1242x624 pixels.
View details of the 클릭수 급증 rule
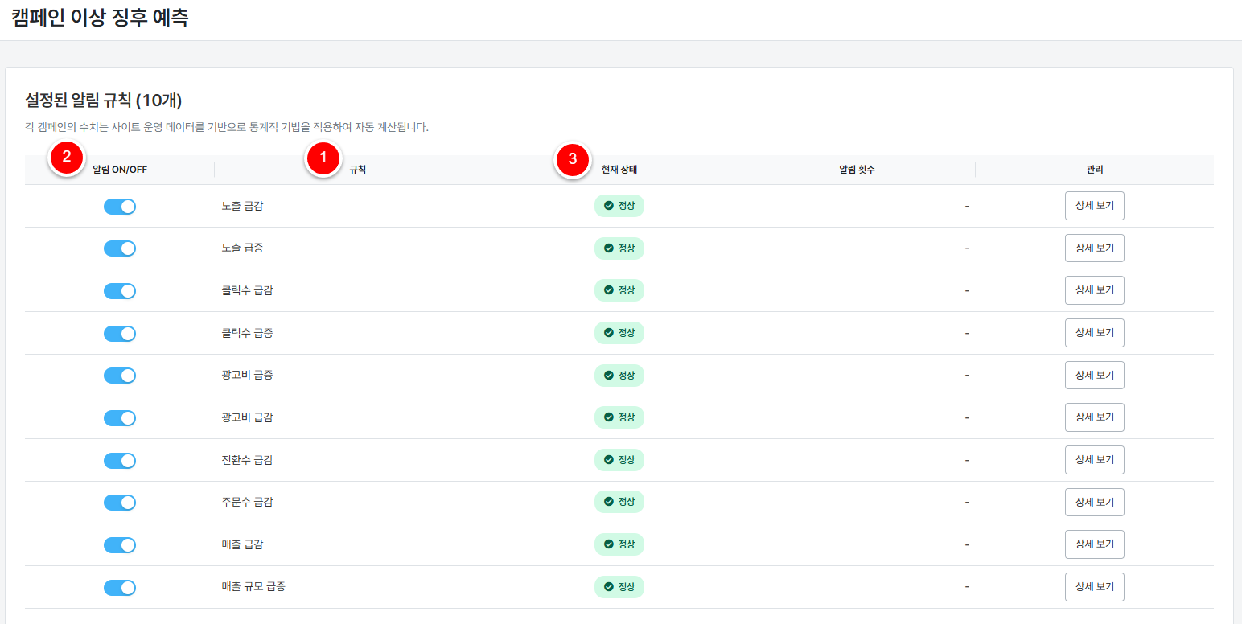pyautogui.click(x=1094, y=333)
